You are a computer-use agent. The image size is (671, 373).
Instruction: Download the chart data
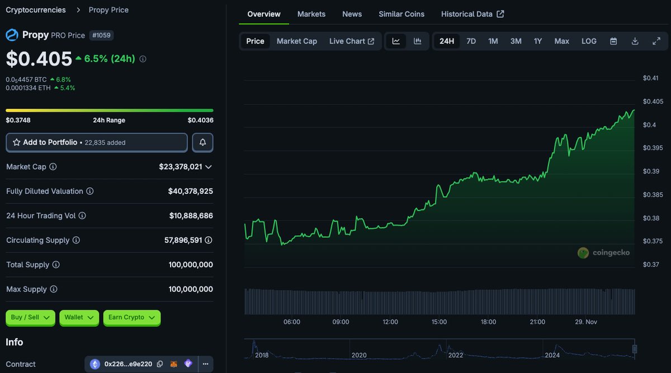coord(635,41)
